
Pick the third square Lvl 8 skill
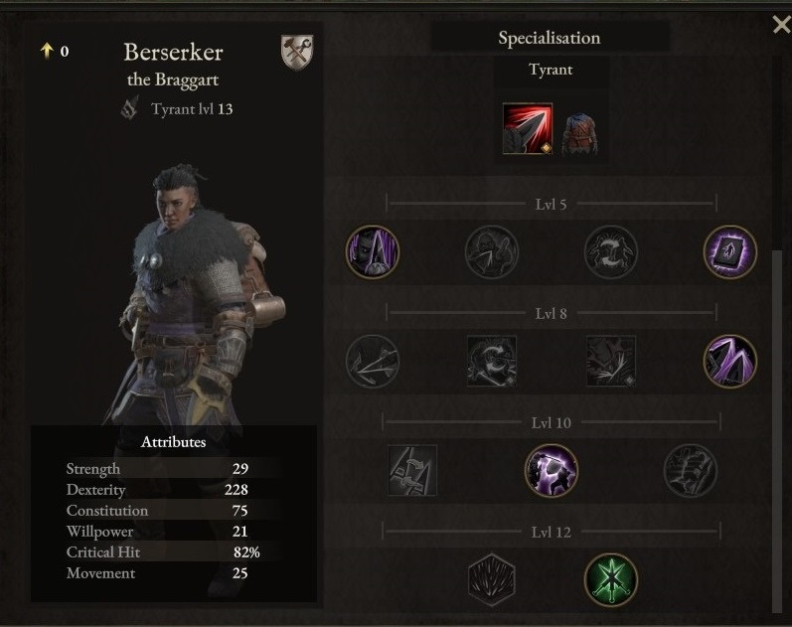[611, 361]
